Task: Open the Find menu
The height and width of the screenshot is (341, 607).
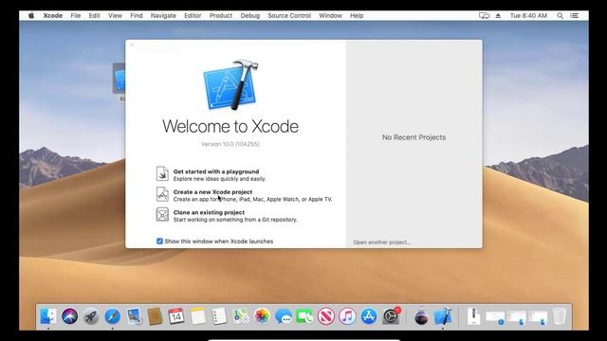Action: pyautogui.click(x=137, y=15)
